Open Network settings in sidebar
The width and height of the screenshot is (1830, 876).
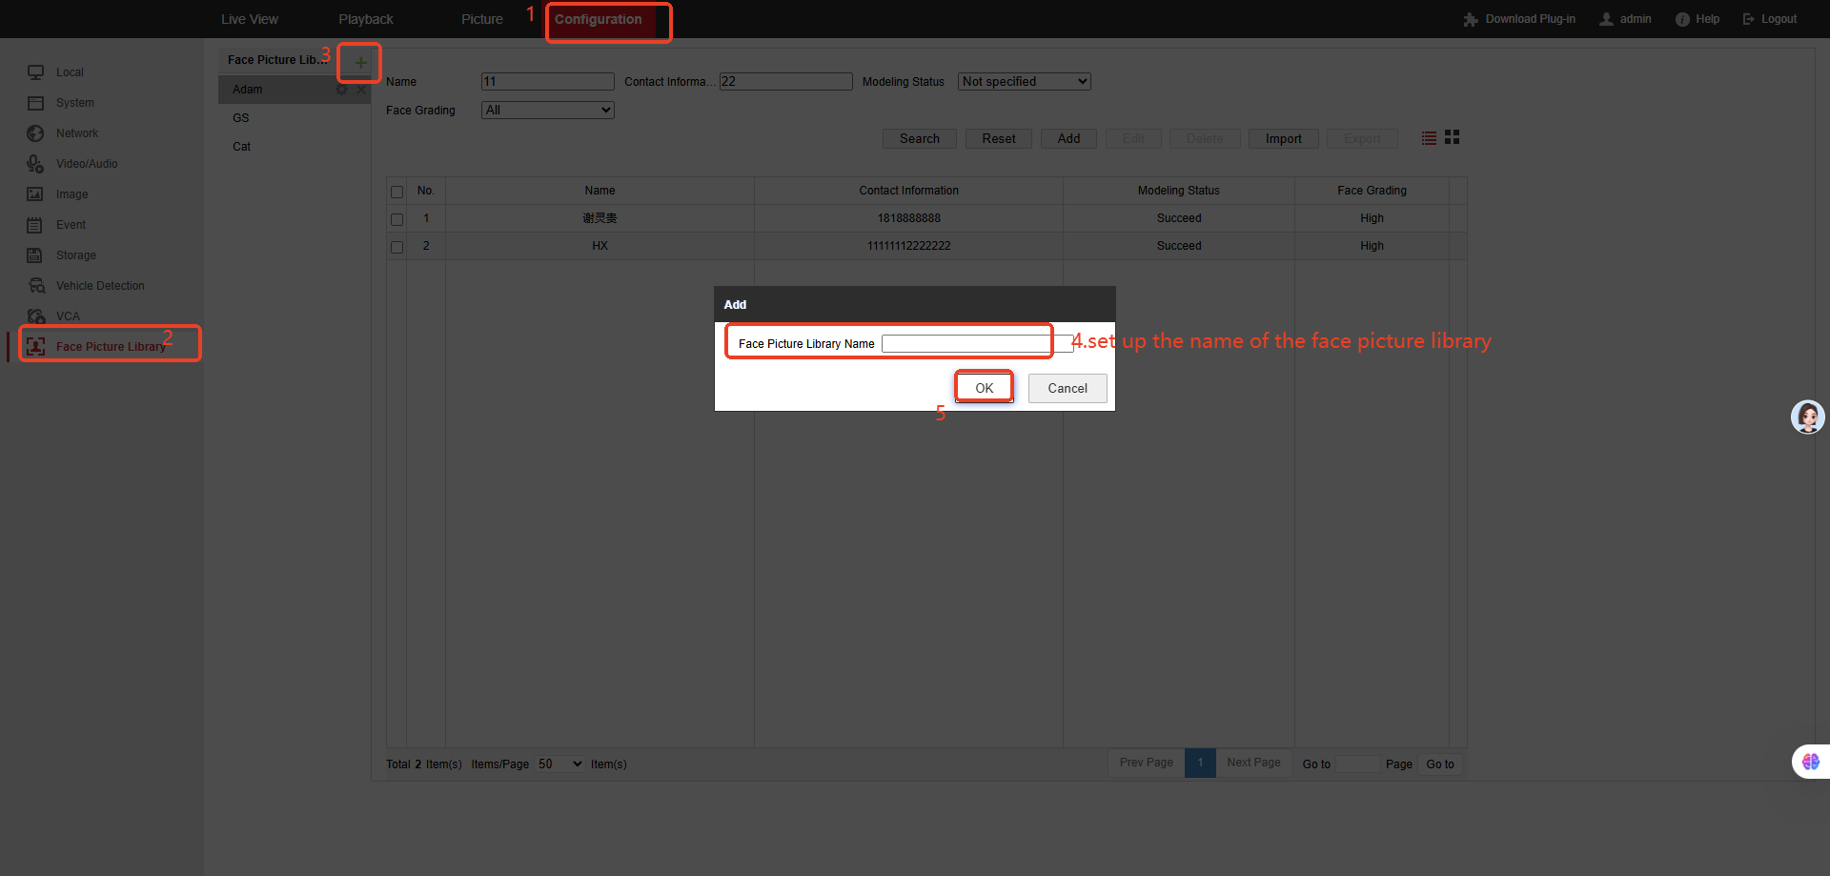76,133
